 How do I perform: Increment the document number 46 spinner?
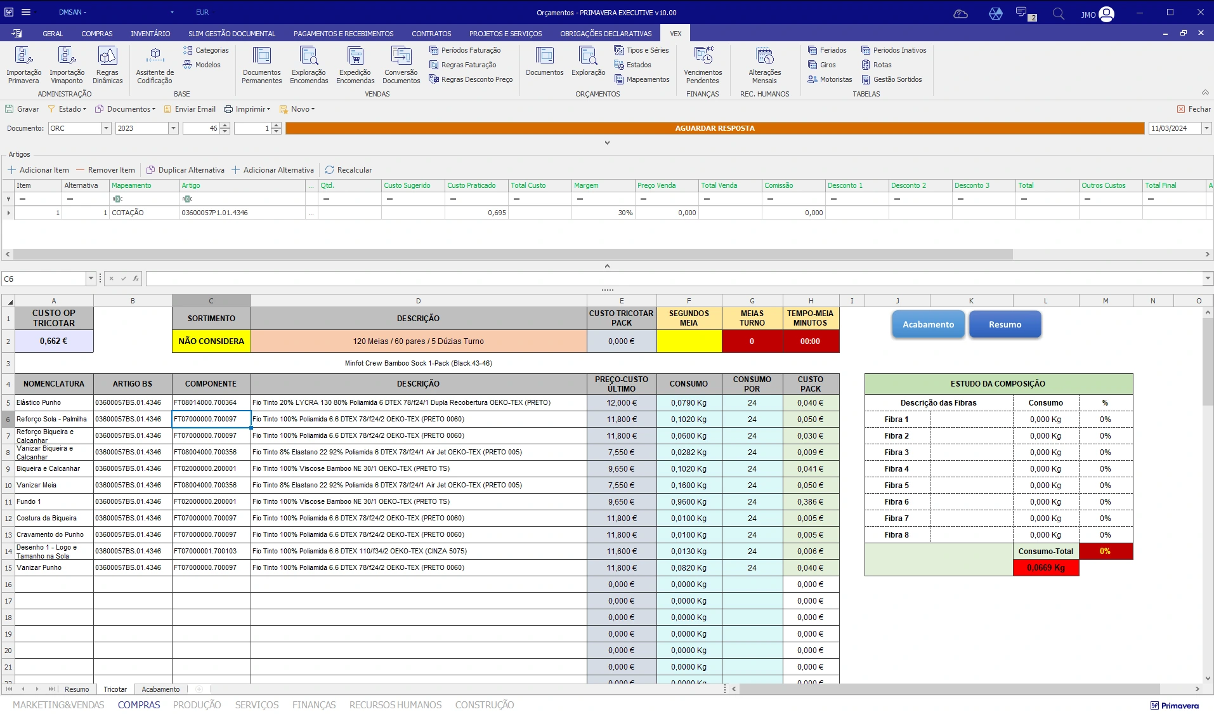tap(225, 126)
